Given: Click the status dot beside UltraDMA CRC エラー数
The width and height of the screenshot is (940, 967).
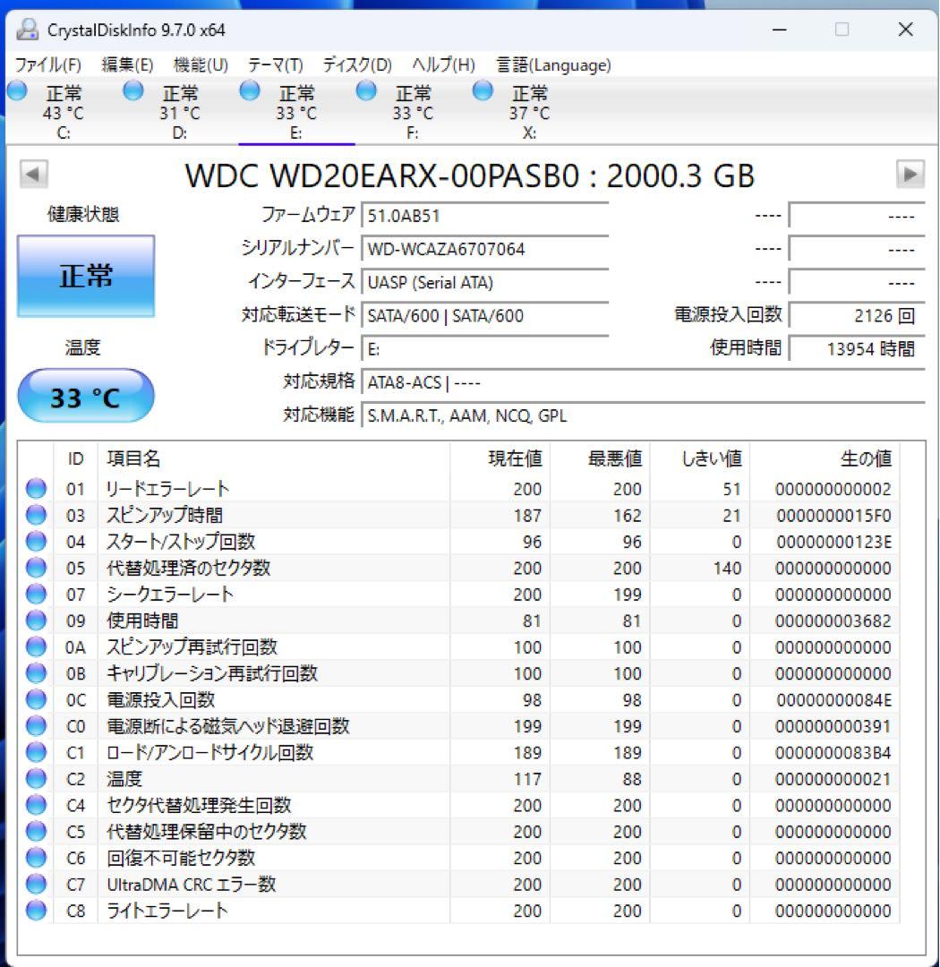Looking at the screenshot, I should click(35, 884).
